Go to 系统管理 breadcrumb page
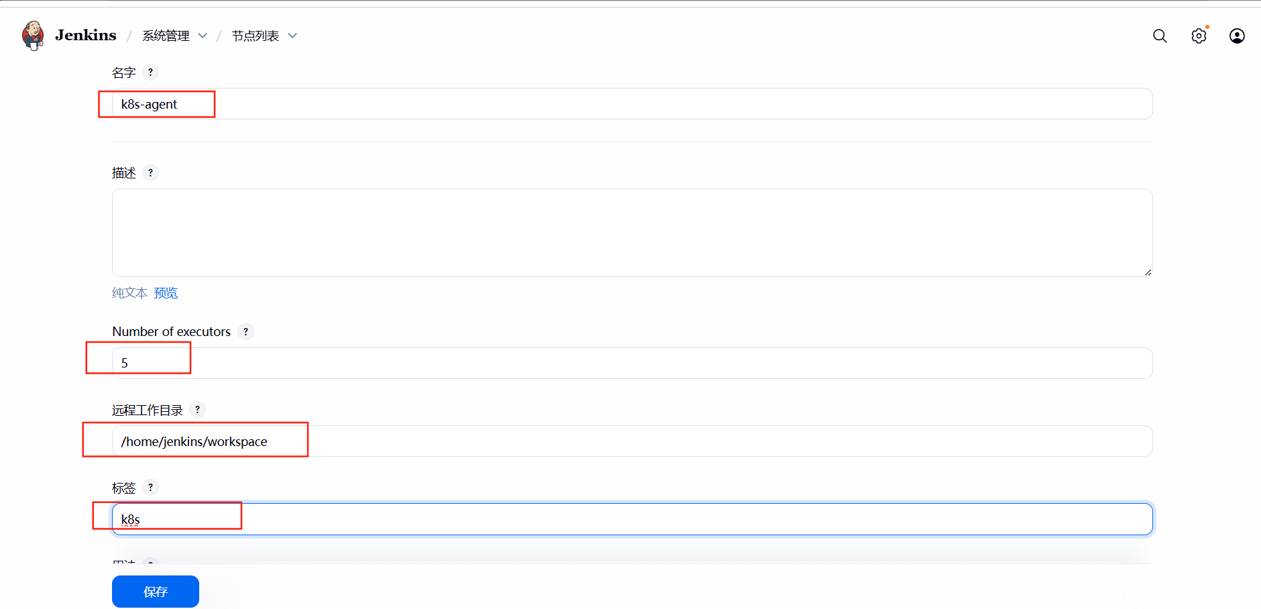Viewport: 1261px width, 609px height. click(x=166, y=36)
